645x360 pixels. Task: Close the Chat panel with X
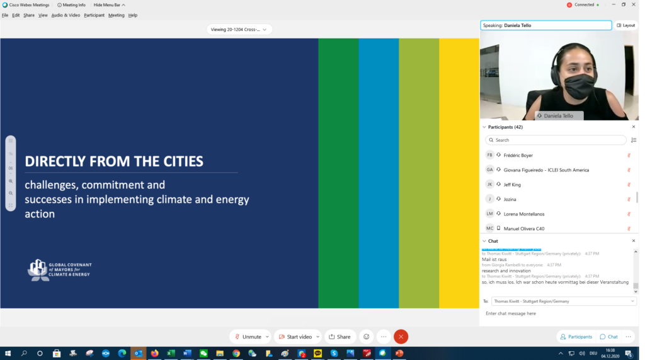pyautogui.click(x=633, y=241)
